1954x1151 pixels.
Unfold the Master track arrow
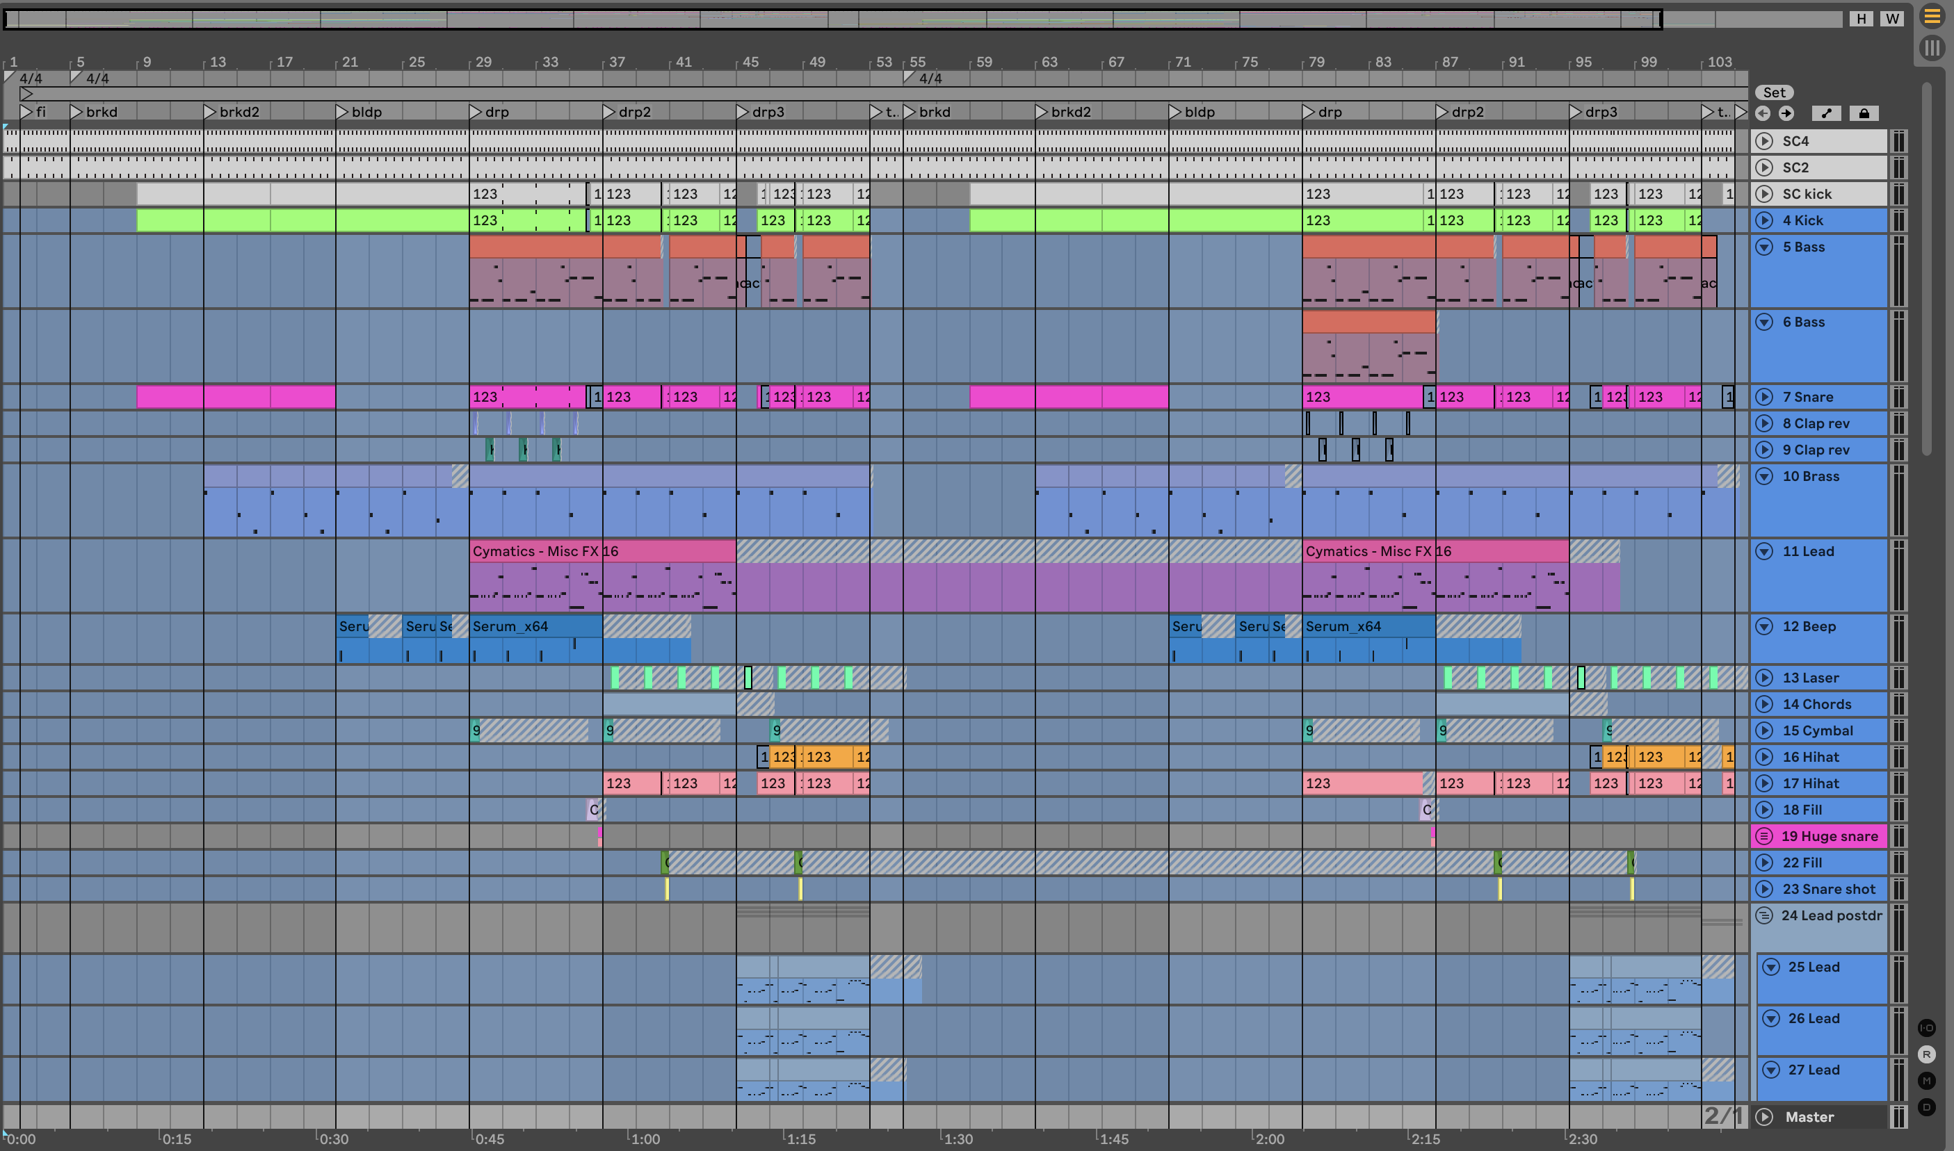pyautogui.click(x=1764, y=1117)
